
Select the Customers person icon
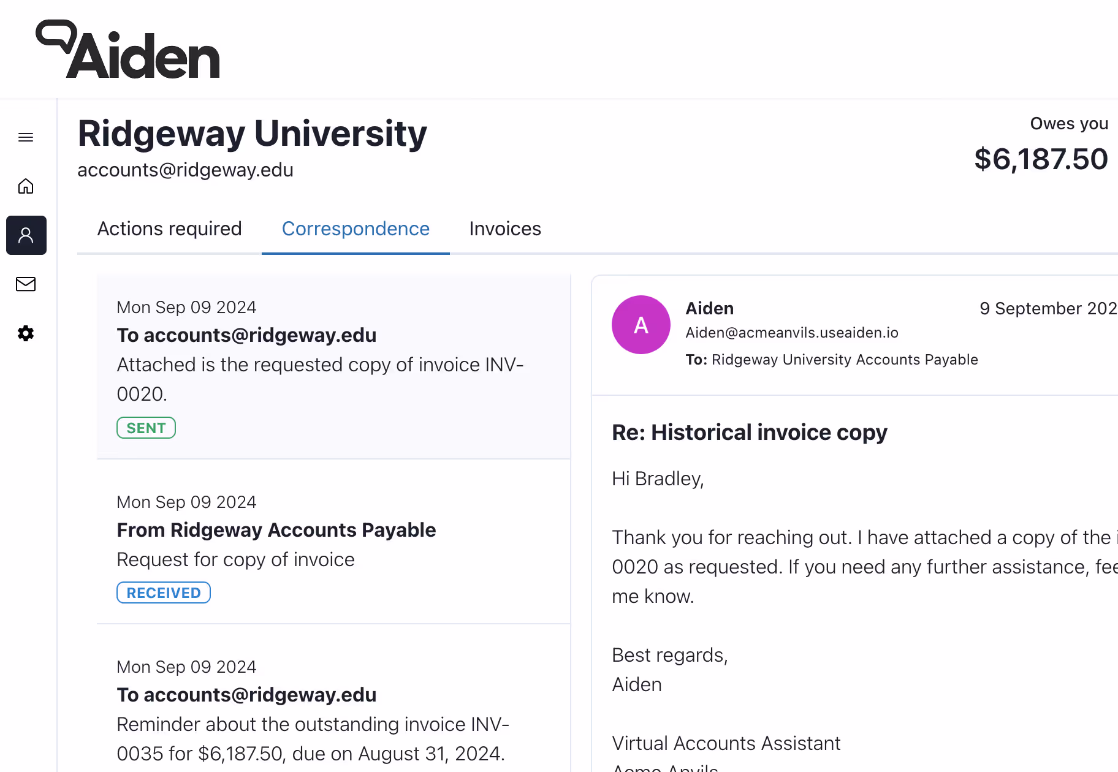point(26,235)
